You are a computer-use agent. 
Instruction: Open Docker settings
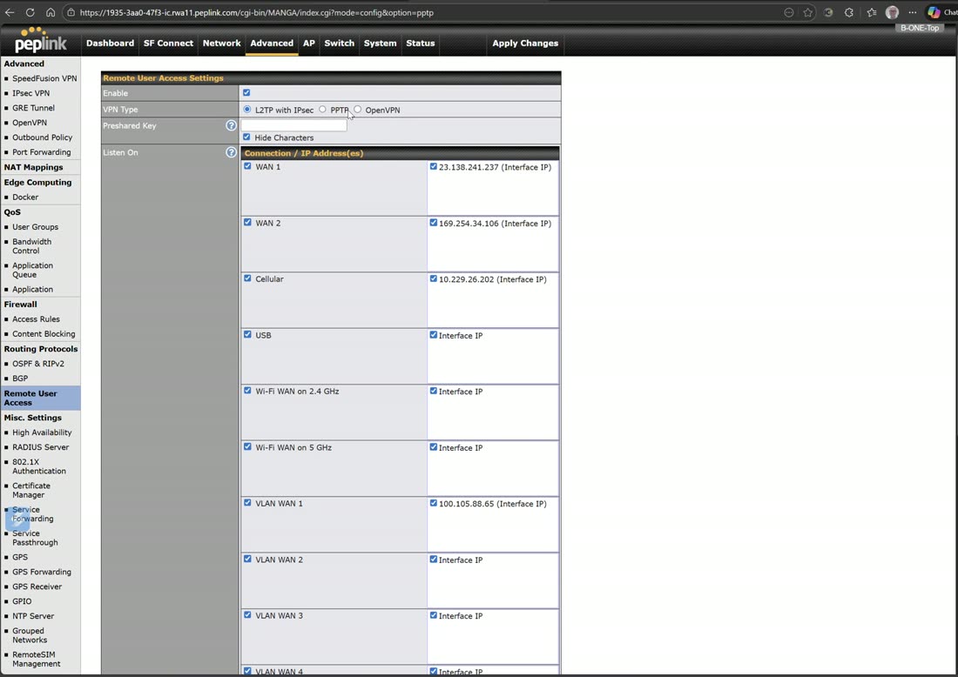pos(25,198)
